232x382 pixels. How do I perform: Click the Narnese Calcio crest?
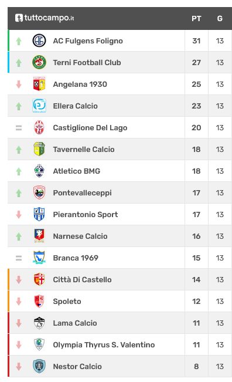pyautogui.click(x=39, y=236)
